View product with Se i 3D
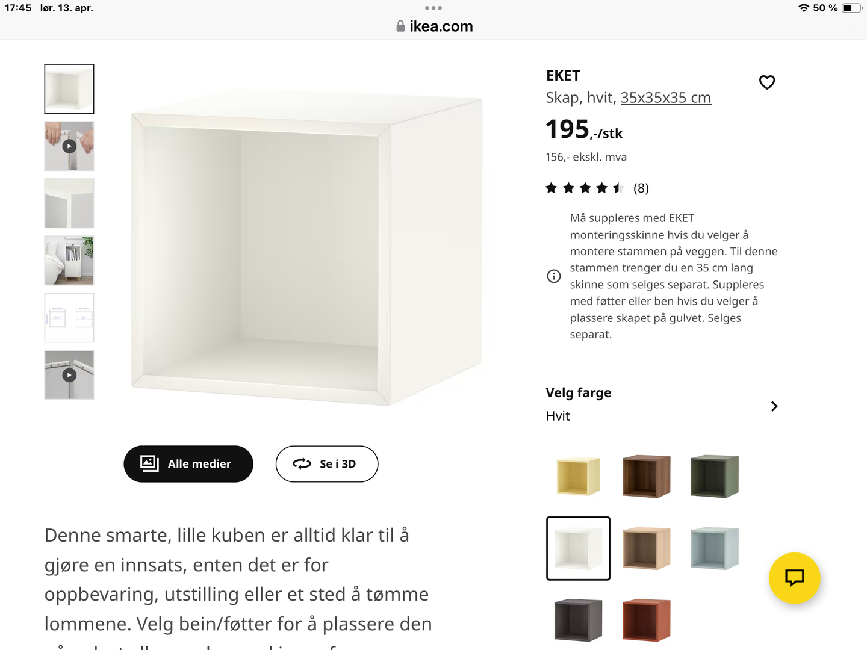Viewport: 867px width, 650px height. pyautogui.click(x=327, y=464)
